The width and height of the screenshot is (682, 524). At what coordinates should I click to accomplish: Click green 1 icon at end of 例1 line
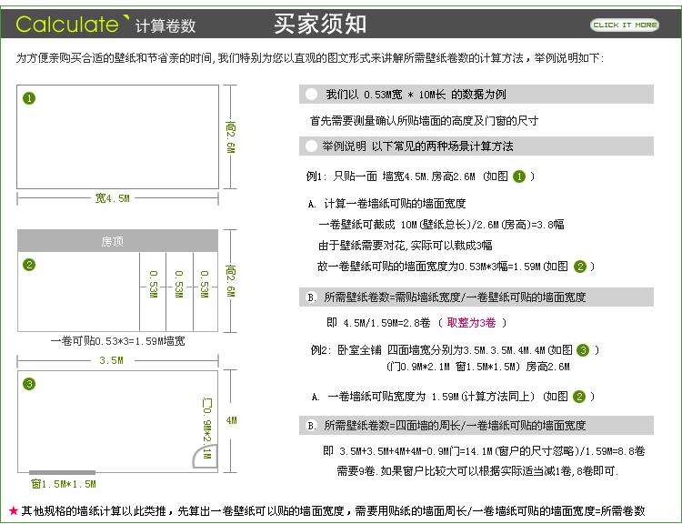click(x=519, y=176)
